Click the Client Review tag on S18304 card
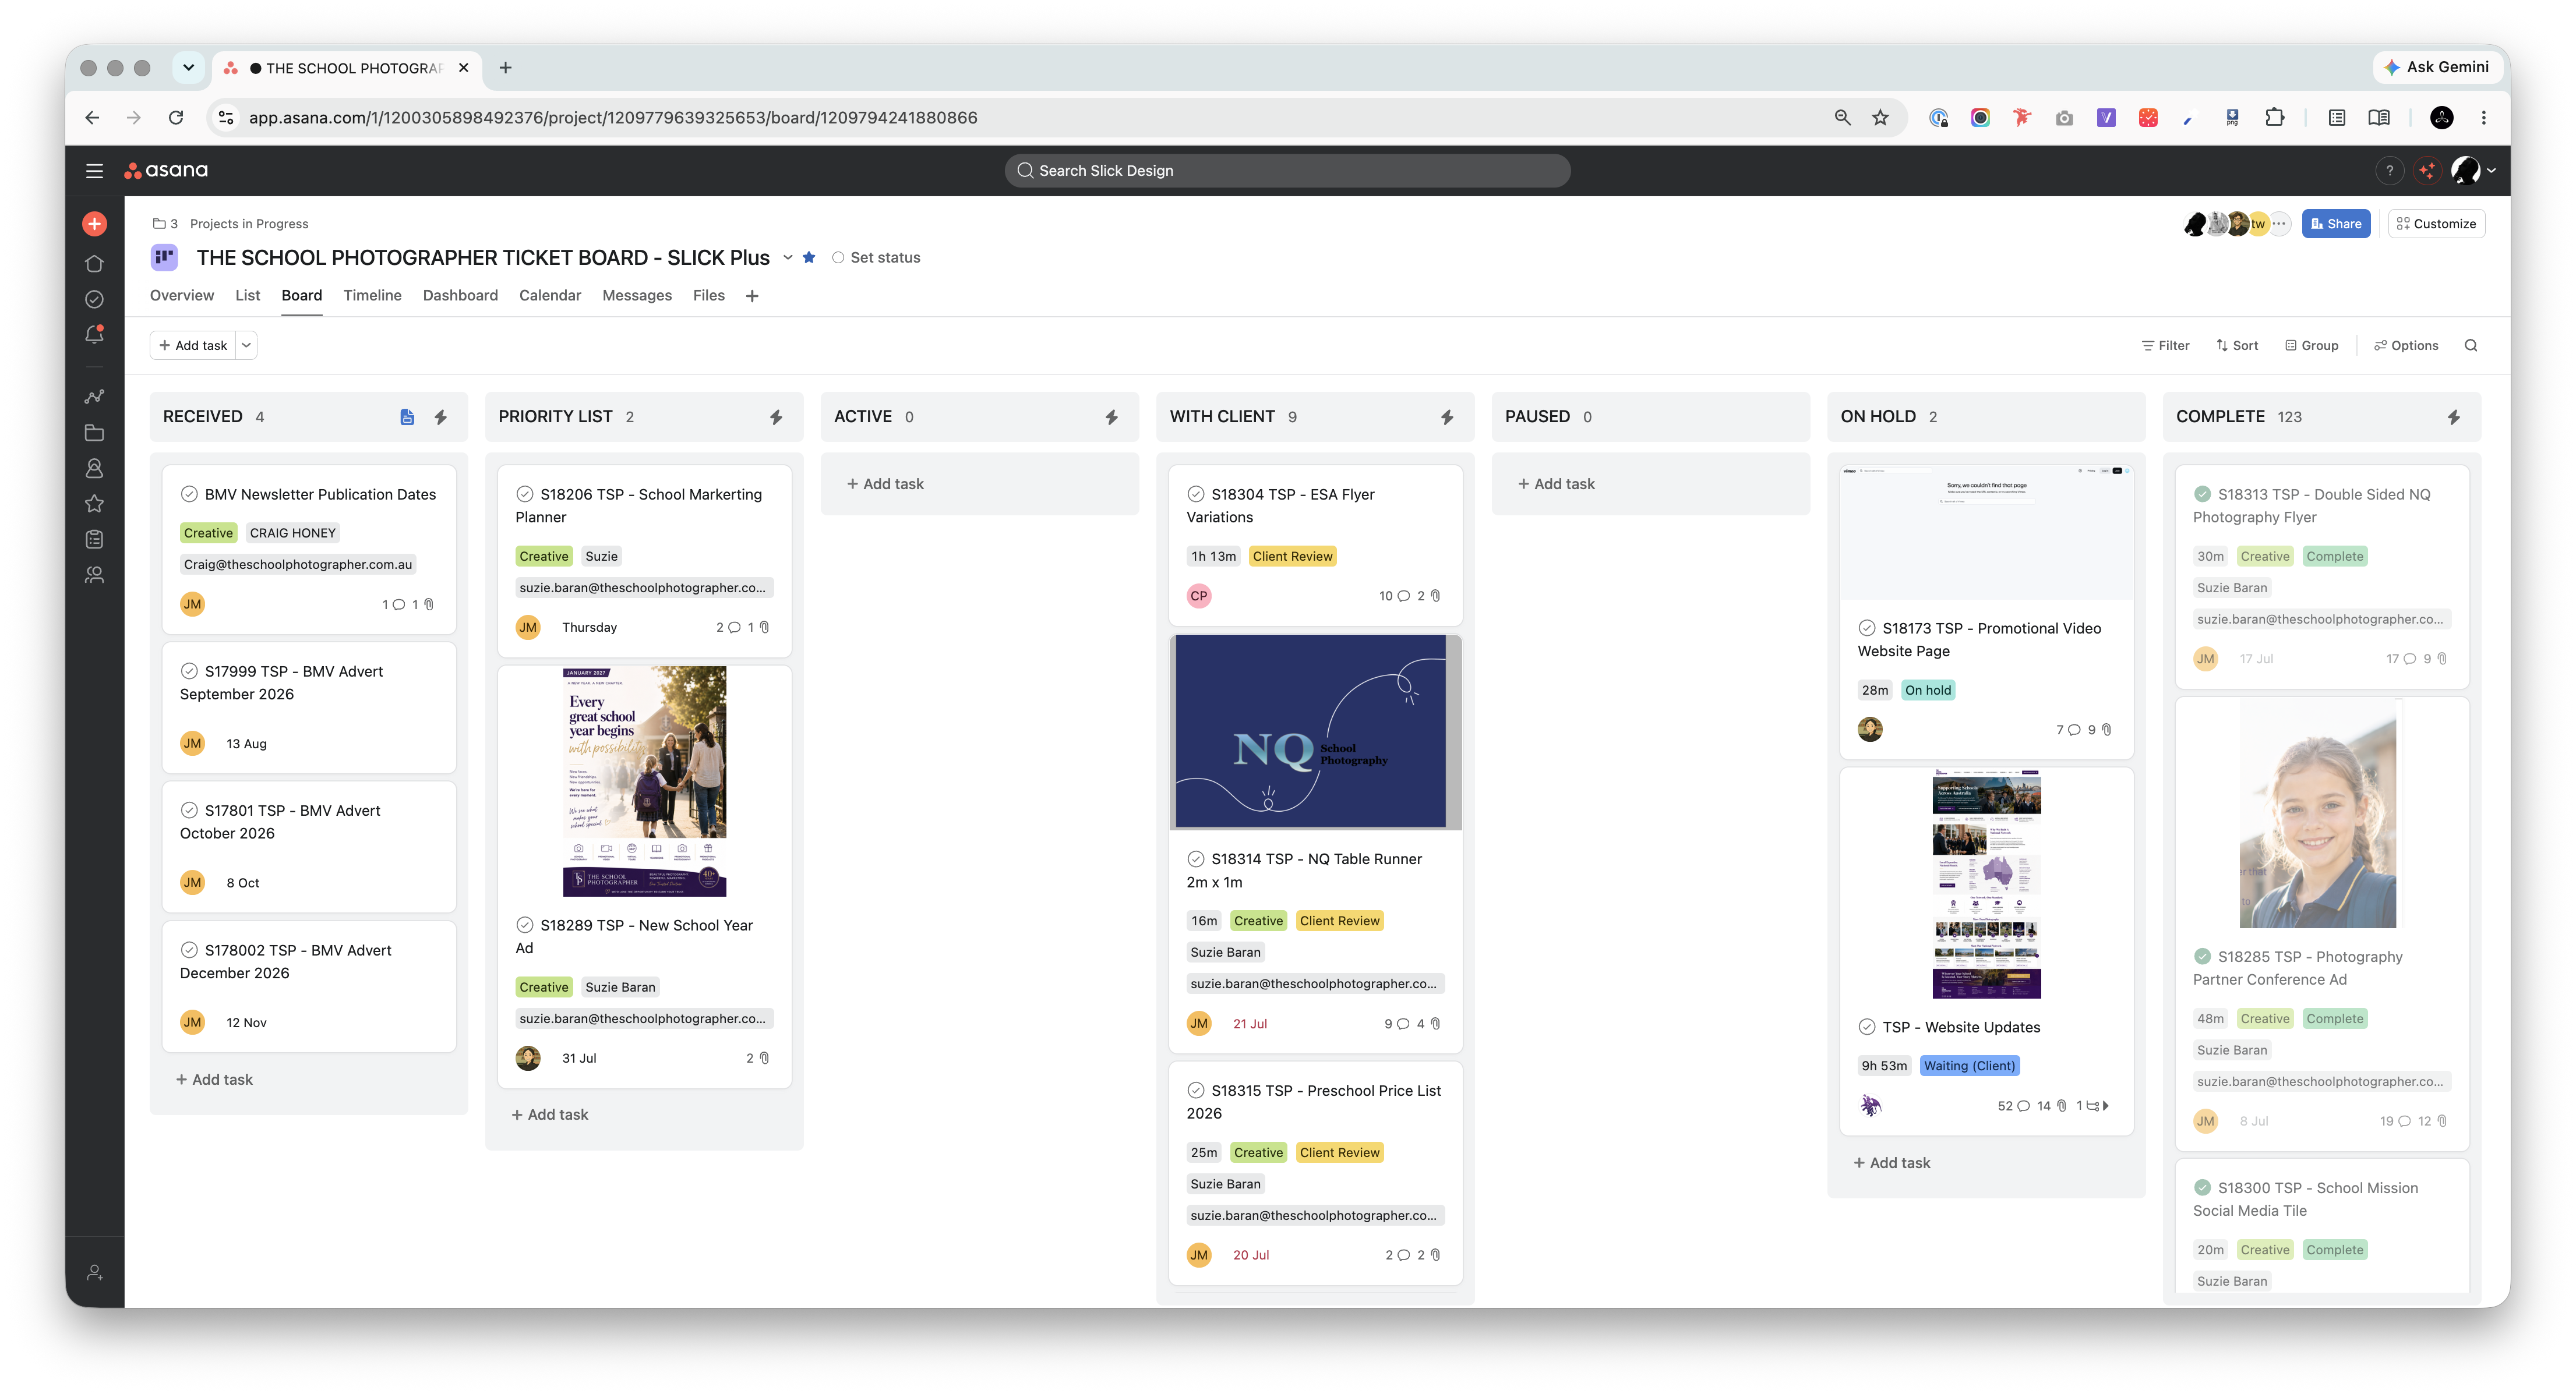 click(1292, 557)
